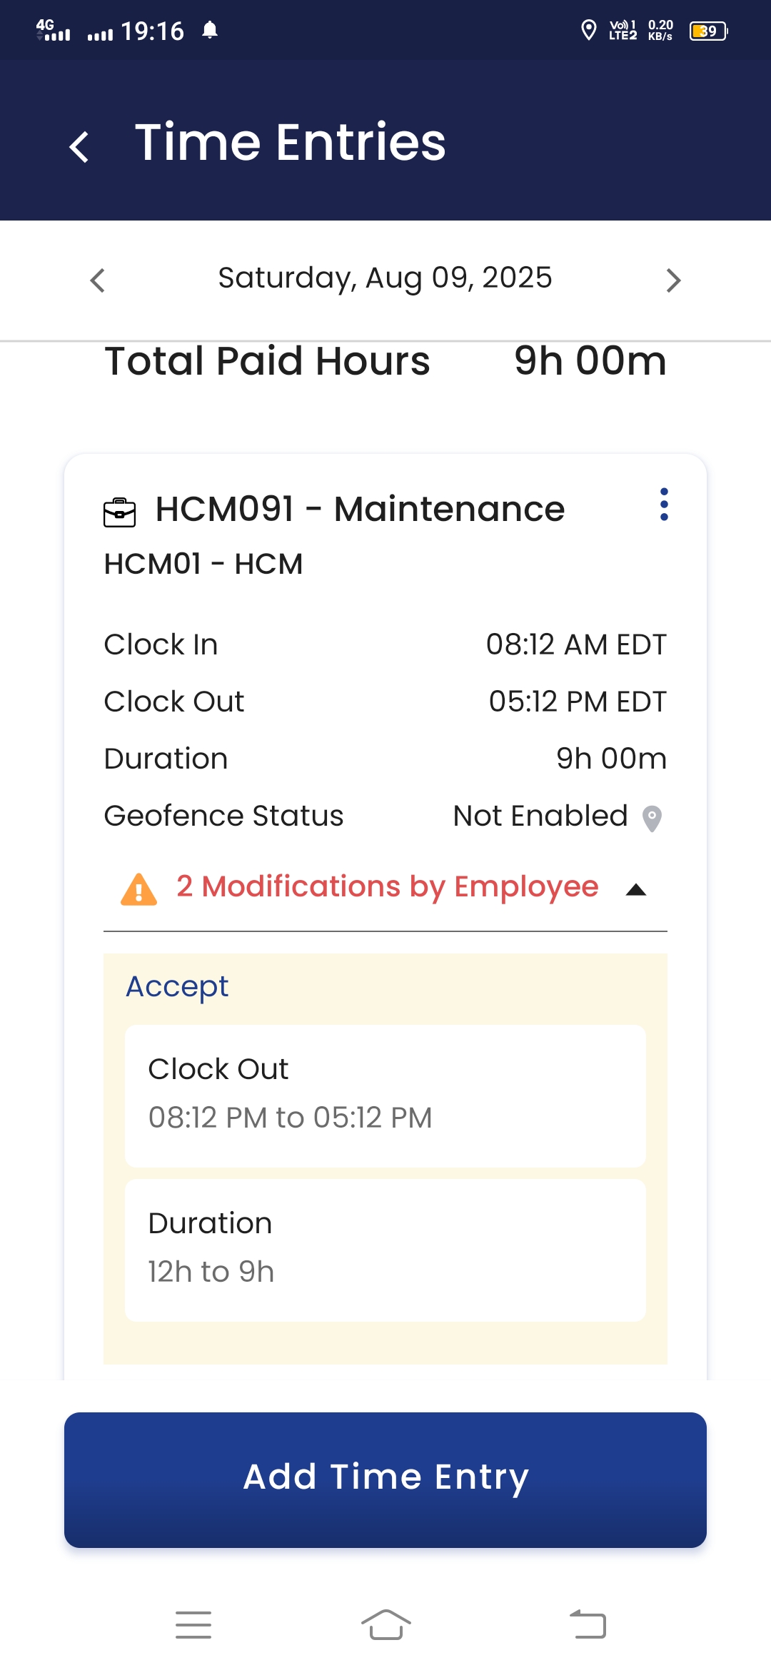Tap the notification bell in the status bar
This screenshot has width=771, height=1670.
point(209,30)
